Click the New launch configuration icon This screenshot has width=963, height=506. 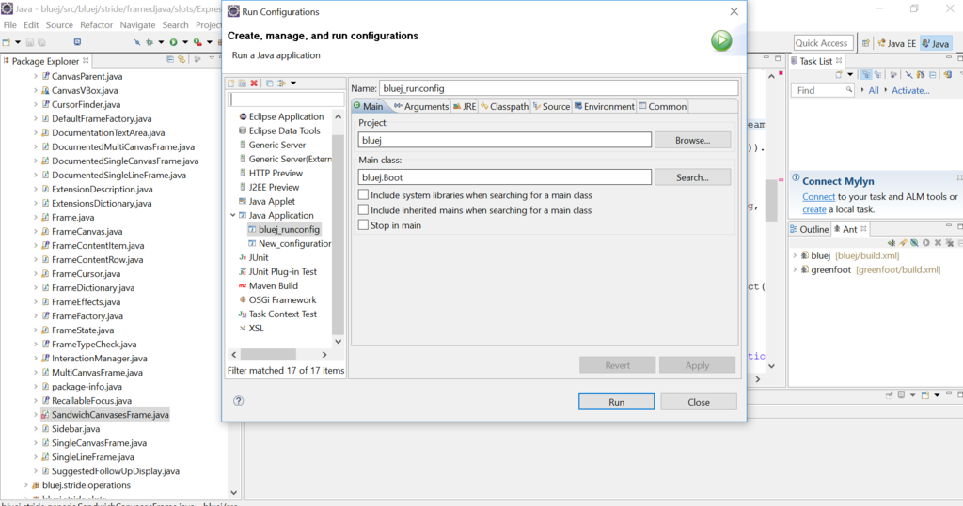click(231, 84)
